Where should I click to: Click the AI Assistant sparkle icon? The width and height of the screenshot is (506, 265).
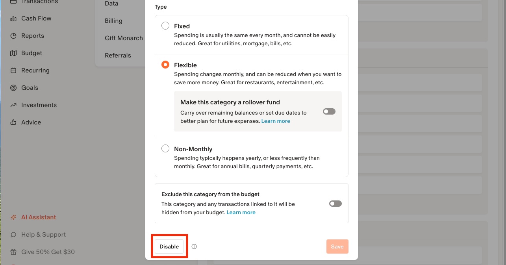(x=13, y=217)
